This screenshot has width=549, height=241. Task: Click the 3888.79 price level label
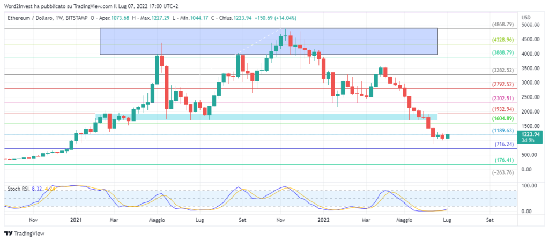coord(503,52)
